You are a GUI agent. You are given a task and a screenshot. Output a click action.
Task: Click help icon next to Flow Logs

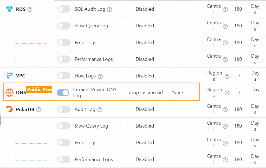(100, 76)
